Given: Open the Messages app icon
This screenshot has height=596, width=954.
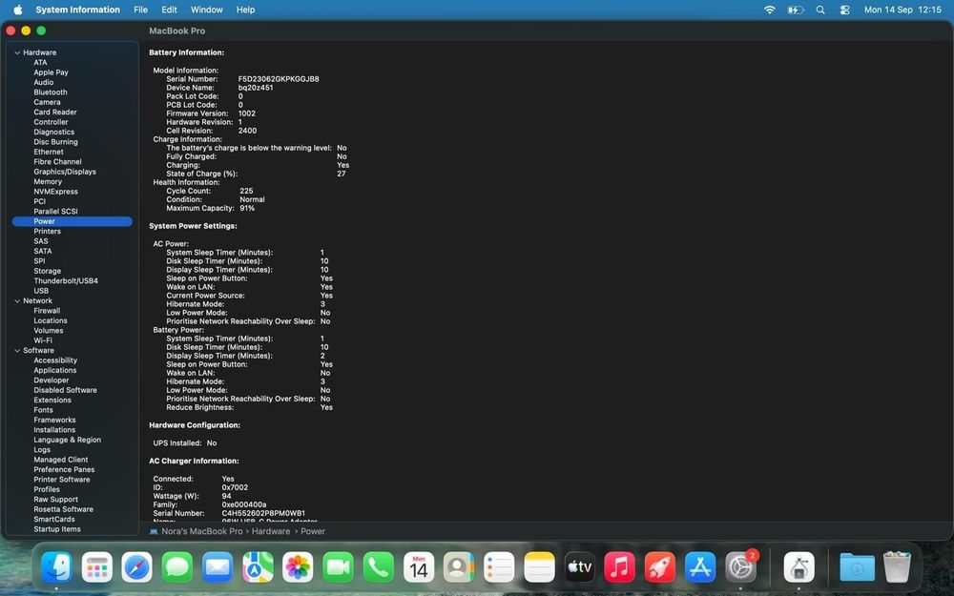Looking at the screenshot, I should click(x=177, y=566).
